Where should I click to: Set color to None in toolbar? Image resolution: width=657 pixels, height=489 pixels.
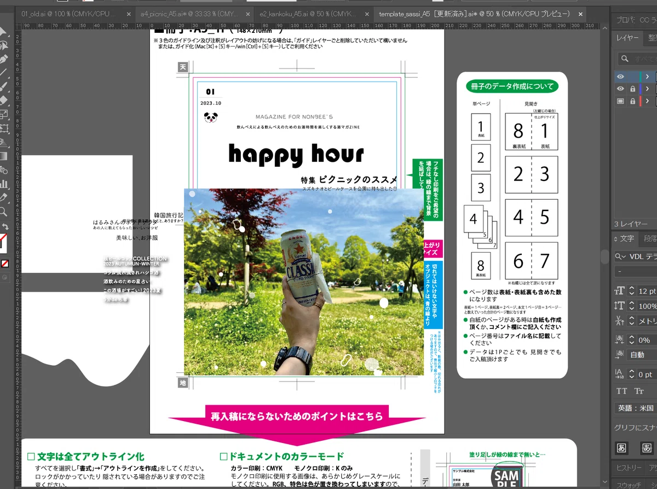(5, 264)
